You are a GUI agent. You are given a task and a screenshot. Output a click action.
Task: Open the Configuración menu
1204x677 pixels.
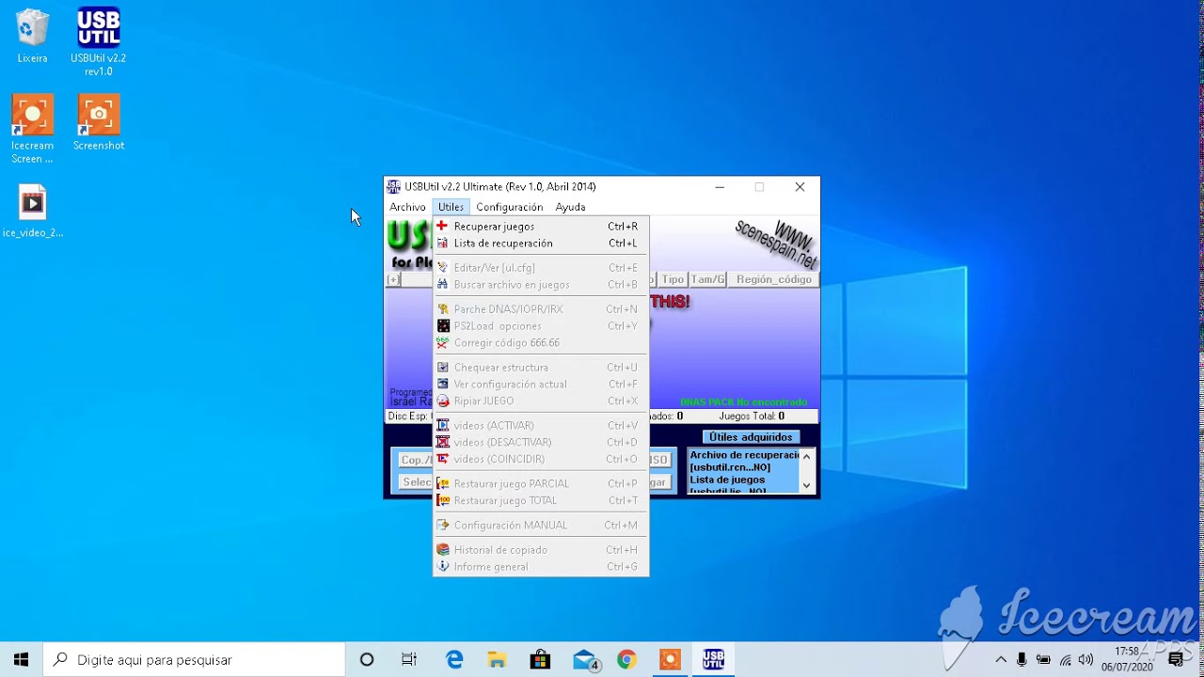[x=509, y=207]
